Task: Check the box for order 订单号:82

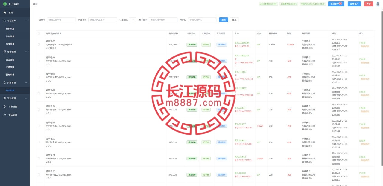Action: (x=39, y=142)
